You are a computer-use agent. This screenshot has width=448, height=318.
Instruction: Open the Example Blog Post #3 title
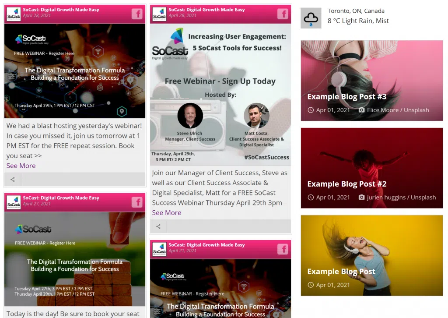pyautogui.click(x=346, y=97)
